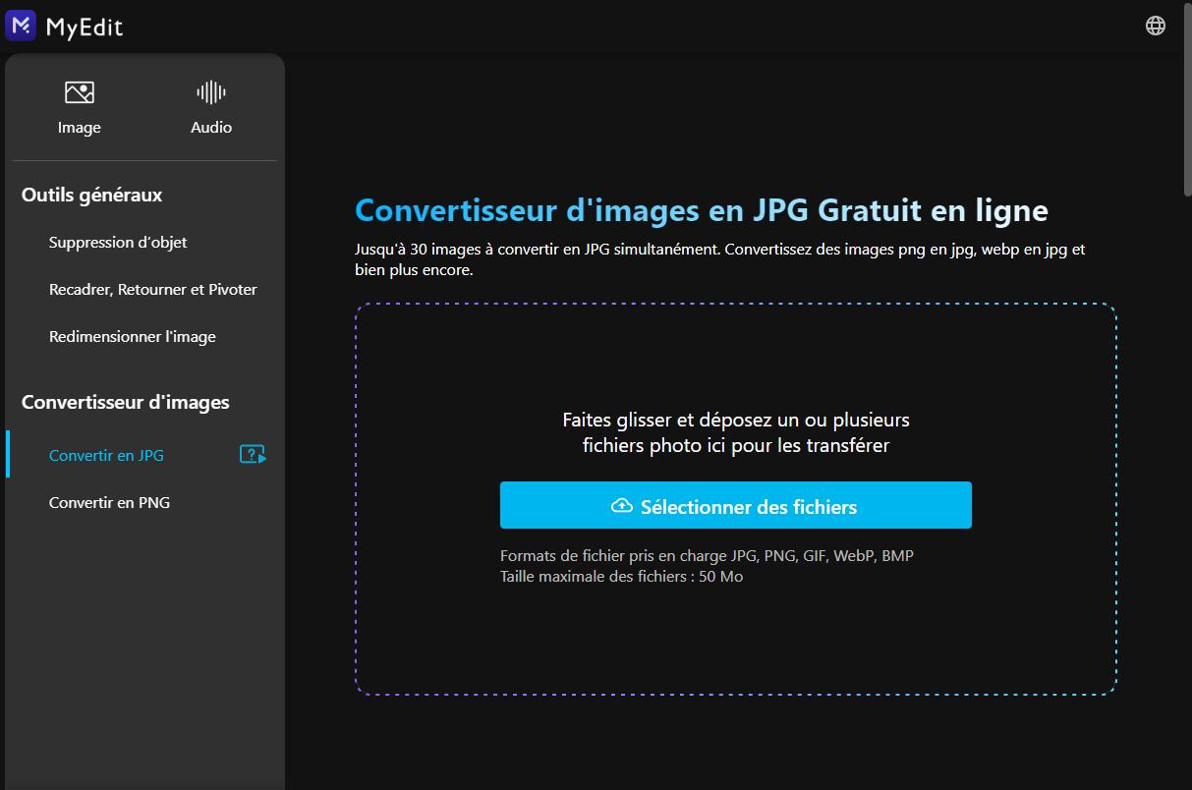Switch to the Audio tab label

pos(211,128)
